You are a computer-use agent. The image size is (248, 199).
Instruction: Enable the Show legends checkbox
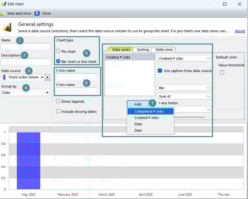point(58,101)
